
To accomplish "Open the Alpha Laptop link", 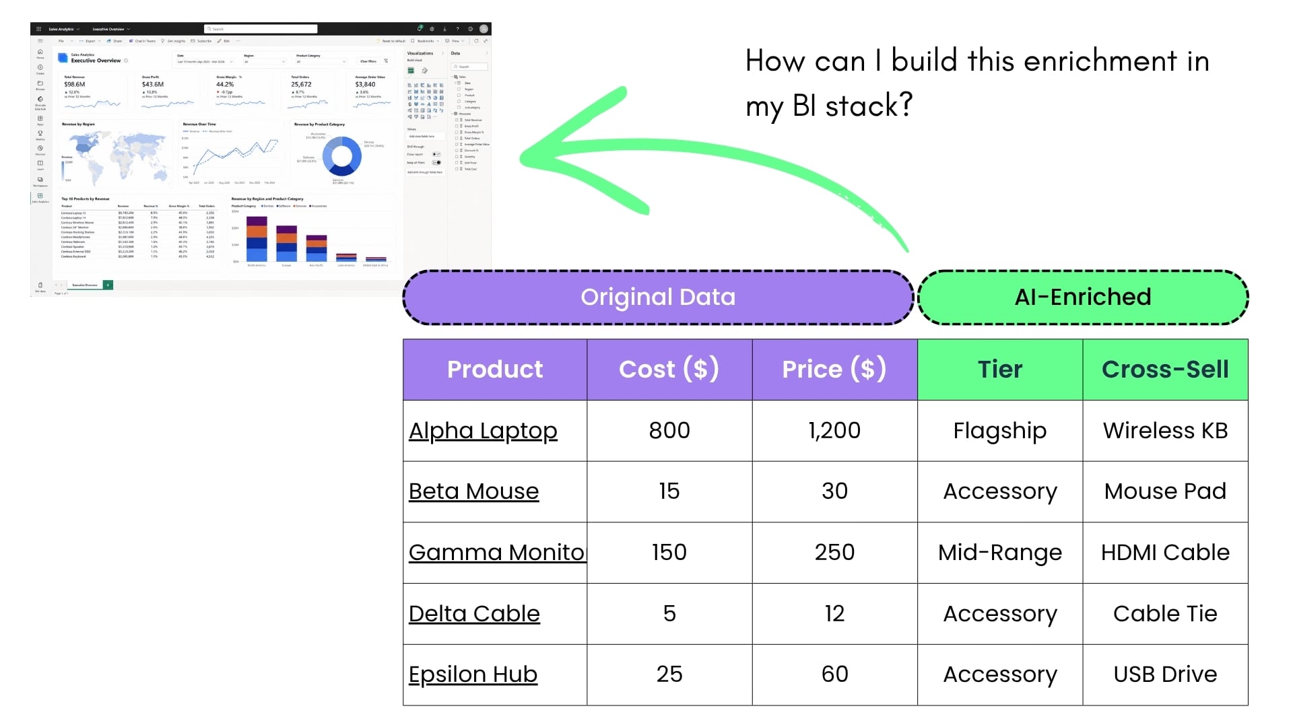I will 483,431.
